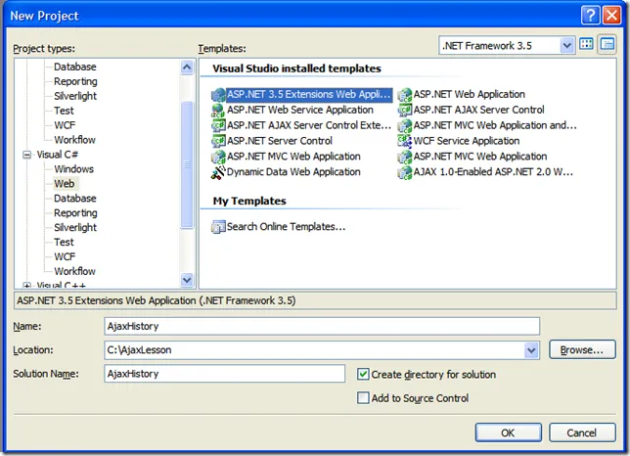Toggle Create directory for solution checkbox

tap(363, 375)
